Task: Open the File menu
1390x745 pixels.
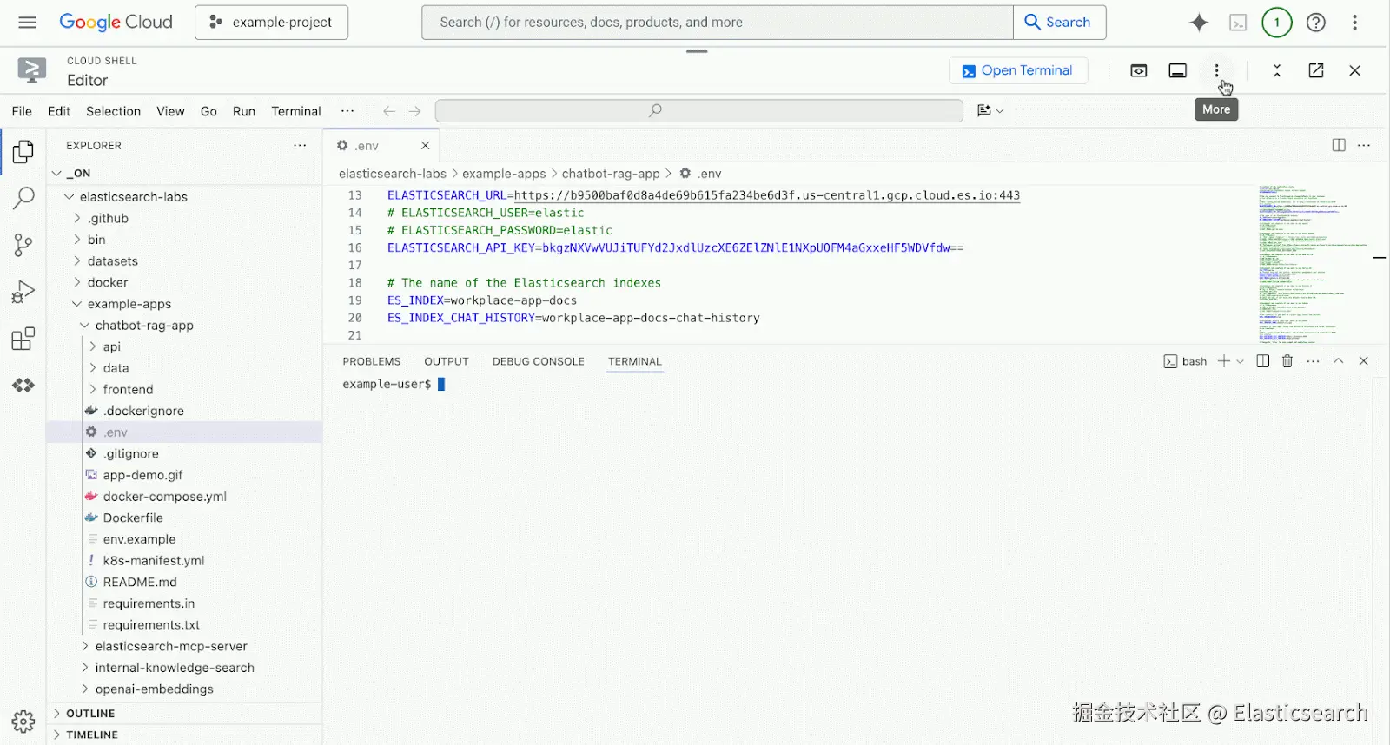Action: pyautogui.click(x=22, y=111)
